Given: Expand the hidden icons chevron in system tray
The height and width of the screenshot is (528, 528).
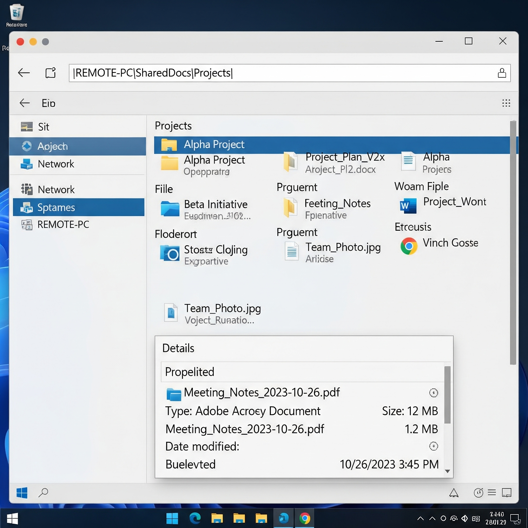Looking at the screenshot, I should [420, 518].
